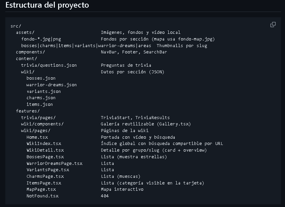Screen dimensions: 285x207
Task: Click the variants.json entry
Action: coord(44,92)
